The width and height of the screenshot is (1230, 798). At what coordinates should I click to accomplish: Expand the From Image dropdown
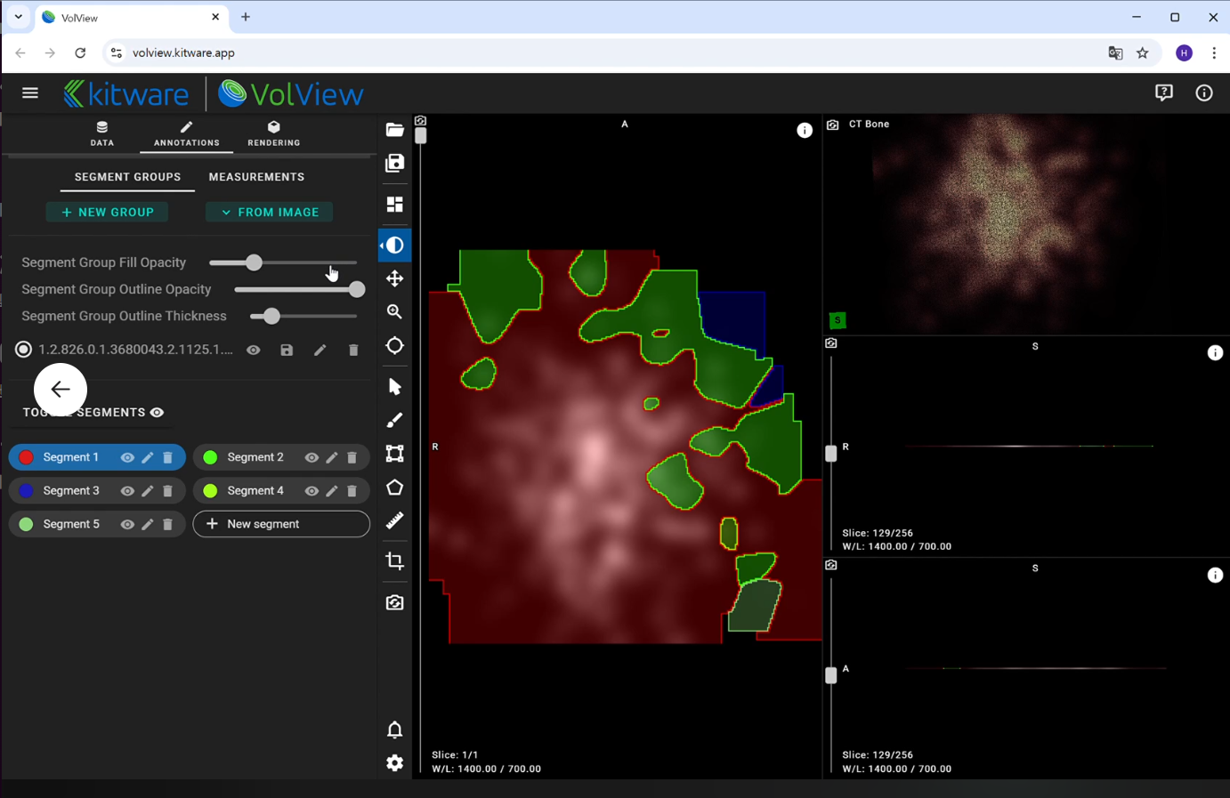[x=270, y=213]
